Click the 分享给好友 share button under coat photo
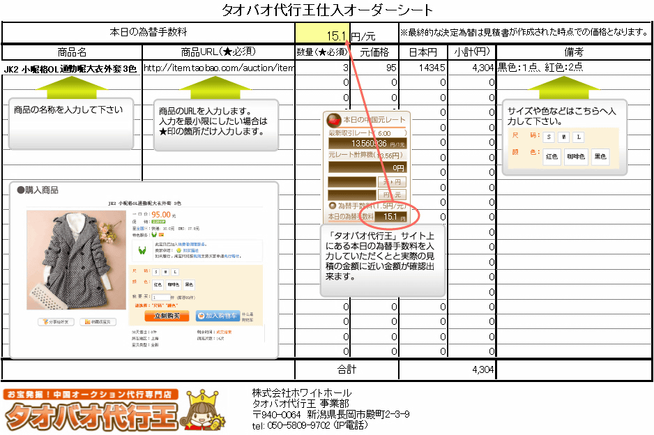 (x=56, y=322)
